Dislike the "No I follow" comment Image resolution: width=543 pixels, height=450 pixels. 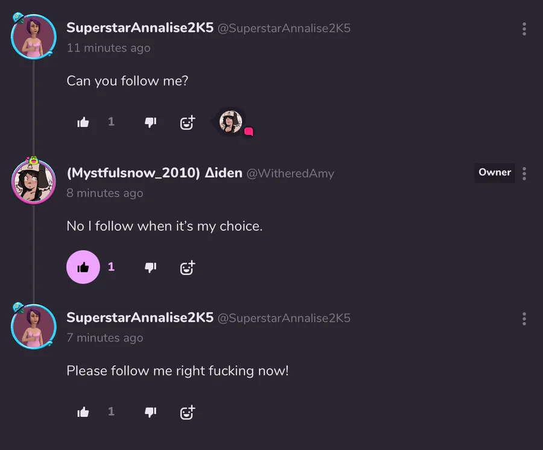pos(151,267)
